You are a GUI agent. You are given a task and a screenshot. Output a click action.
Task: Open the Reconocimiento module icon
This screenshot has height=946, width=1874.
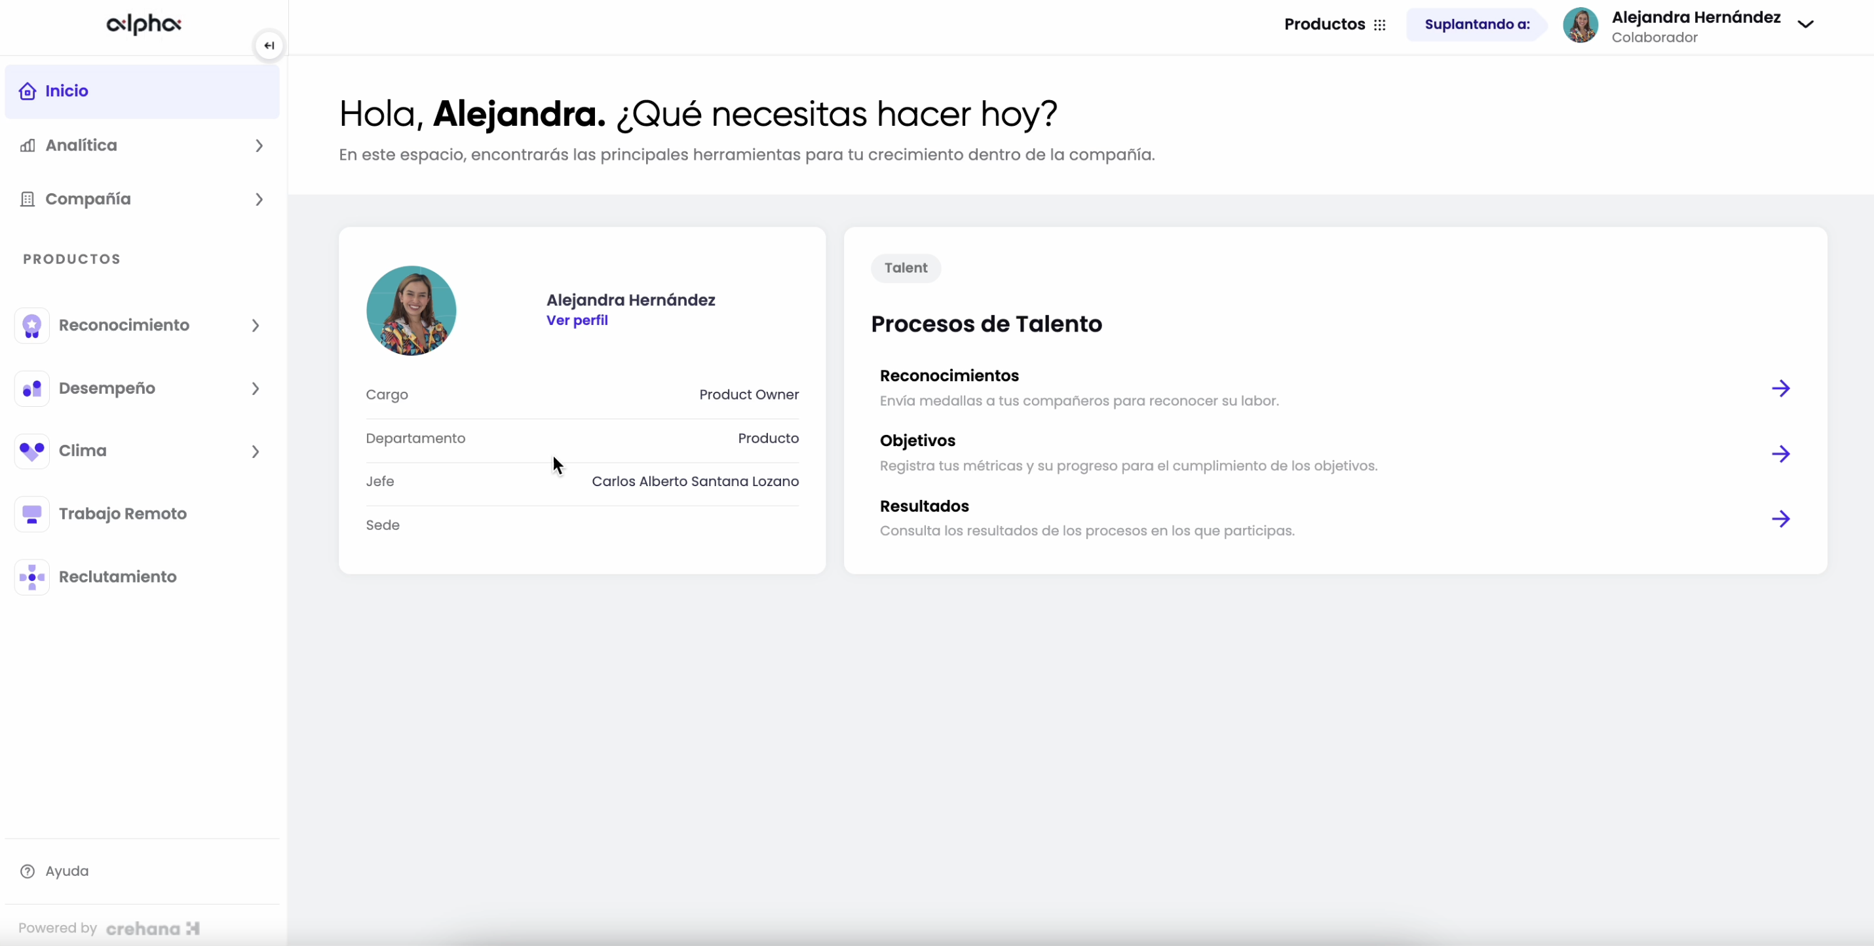[31, 326]
